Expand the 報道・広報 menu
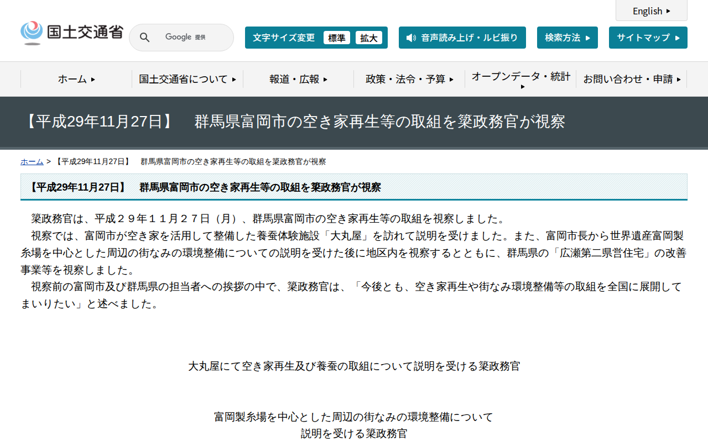The height and width of the screenshot is (442, 708). point(298,79)
